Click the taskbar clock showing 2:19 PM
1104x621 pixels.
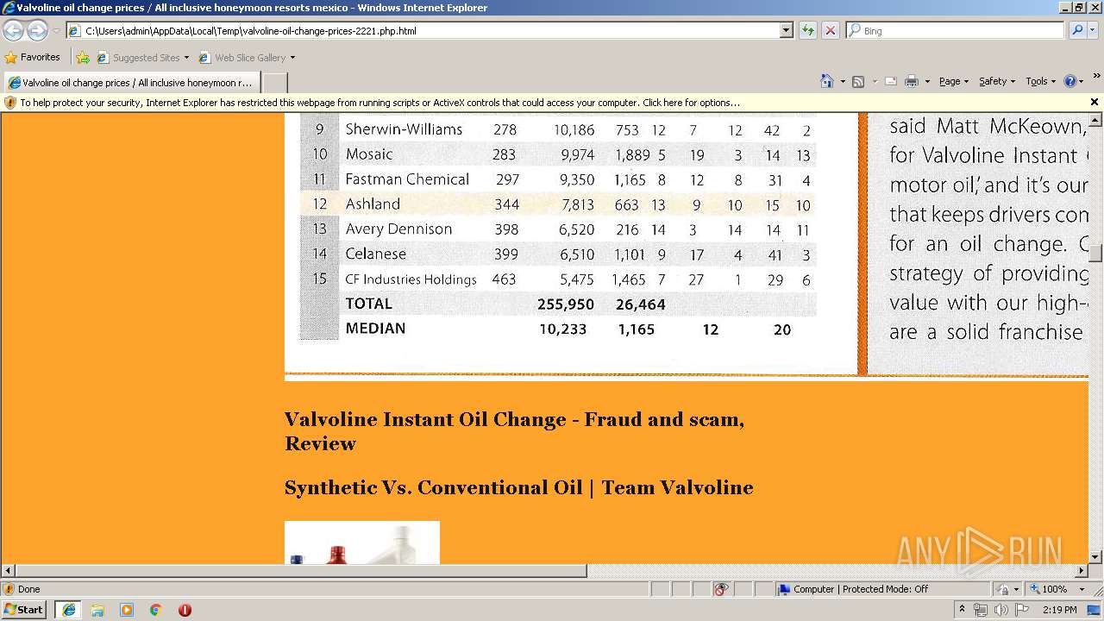point(1060,610)
